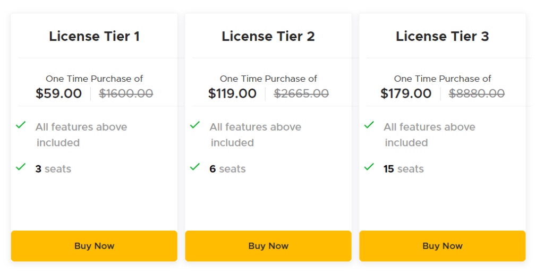Select the License Tier 3 heading
This screenshot has width=544, height=272.
click(x=443, y=36)
